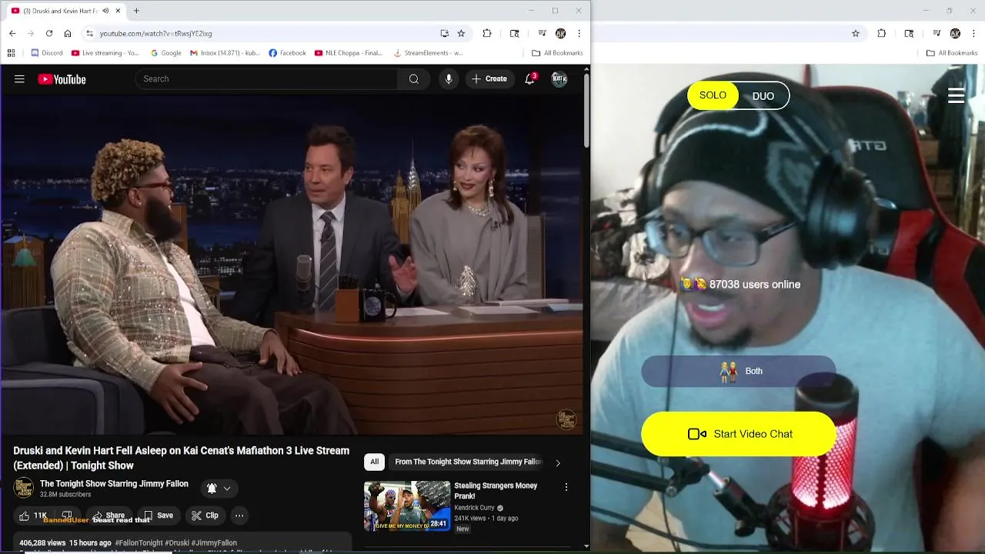The width and height of the screenshot is (985, 554).
Task: Open the Chrome three-dot menu in the YouTube window
Action: coord(579,33)
